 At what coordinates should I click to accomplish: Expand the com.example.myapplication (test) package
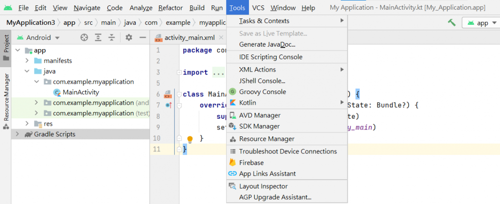(36, 113)
